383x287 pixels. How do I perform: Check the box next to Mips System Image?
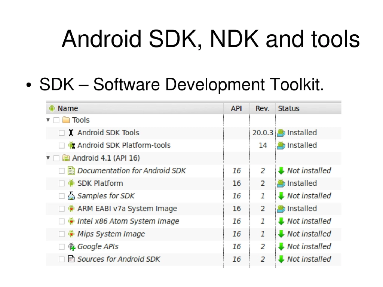tap(62, 234)
